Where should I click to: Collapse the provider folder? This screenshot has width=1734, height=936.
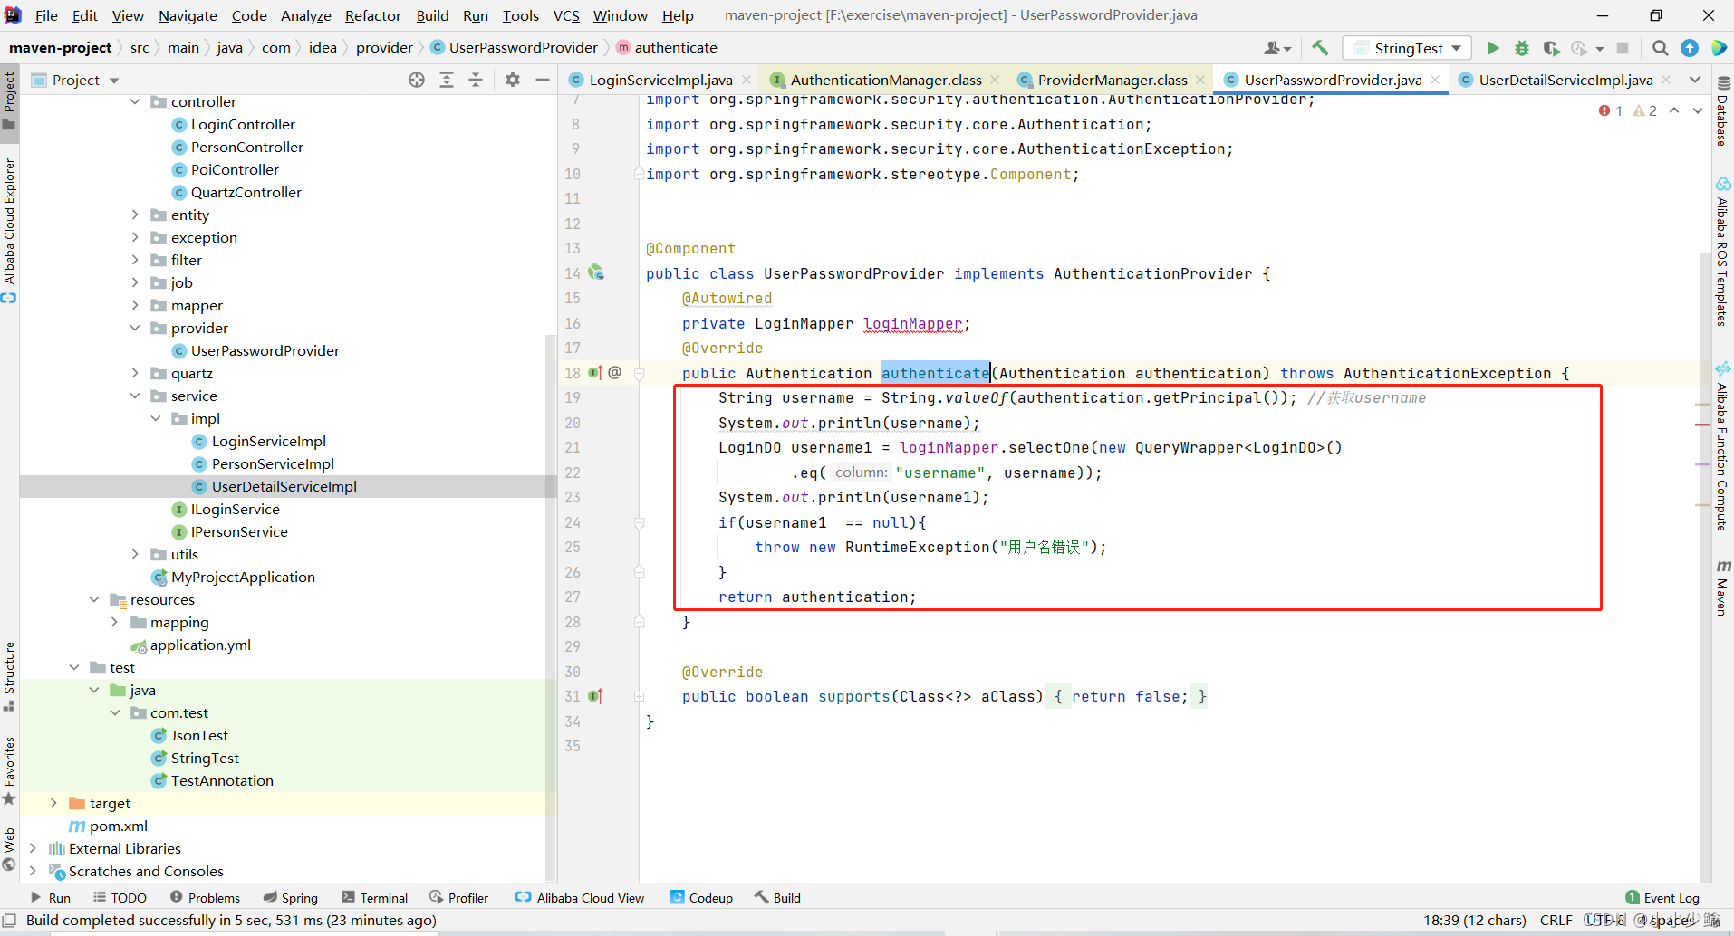[135, 328]
